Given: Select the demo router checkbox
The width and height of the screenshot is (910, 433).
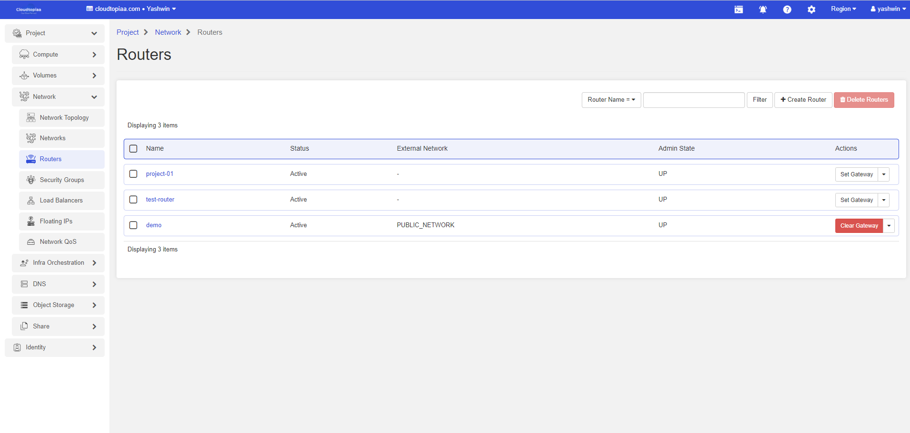Looking at the screenshot, I should tap(134, 225).
